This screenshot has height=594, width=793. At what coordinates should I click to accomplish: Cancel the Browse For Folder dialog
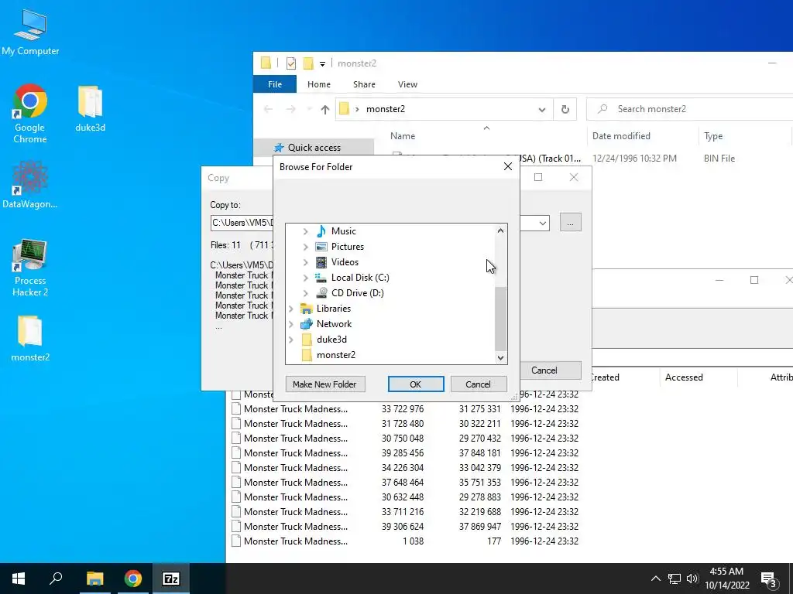tap(478, 384)
